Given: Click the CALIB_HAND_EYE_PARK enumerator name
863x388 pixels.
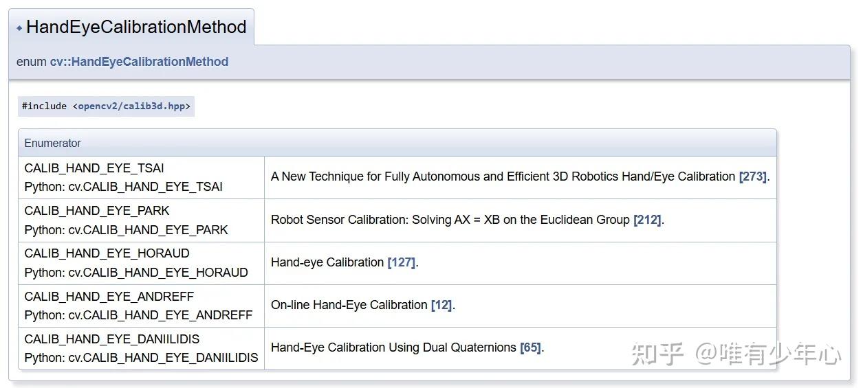Looking at the screenshot, I should point(97,211).
